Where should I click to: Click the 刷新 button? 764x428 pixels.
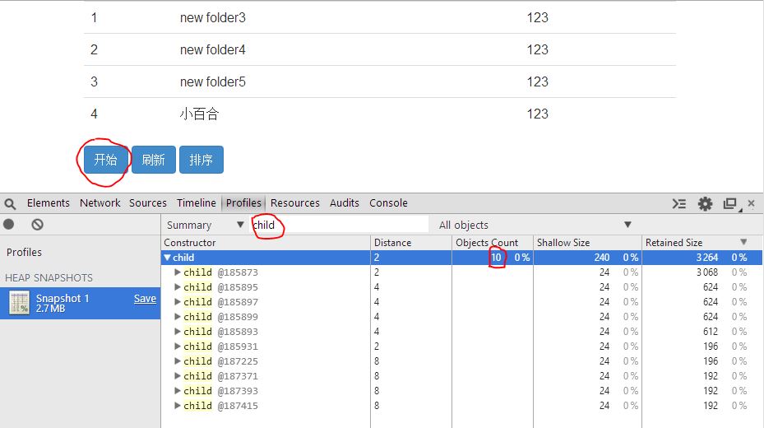pos(153,160)
